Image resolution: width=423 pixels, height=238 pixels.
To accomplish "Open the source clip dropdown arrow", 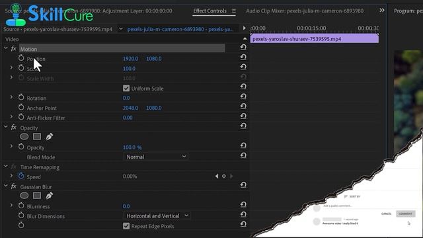I will [x=120, y=29].
